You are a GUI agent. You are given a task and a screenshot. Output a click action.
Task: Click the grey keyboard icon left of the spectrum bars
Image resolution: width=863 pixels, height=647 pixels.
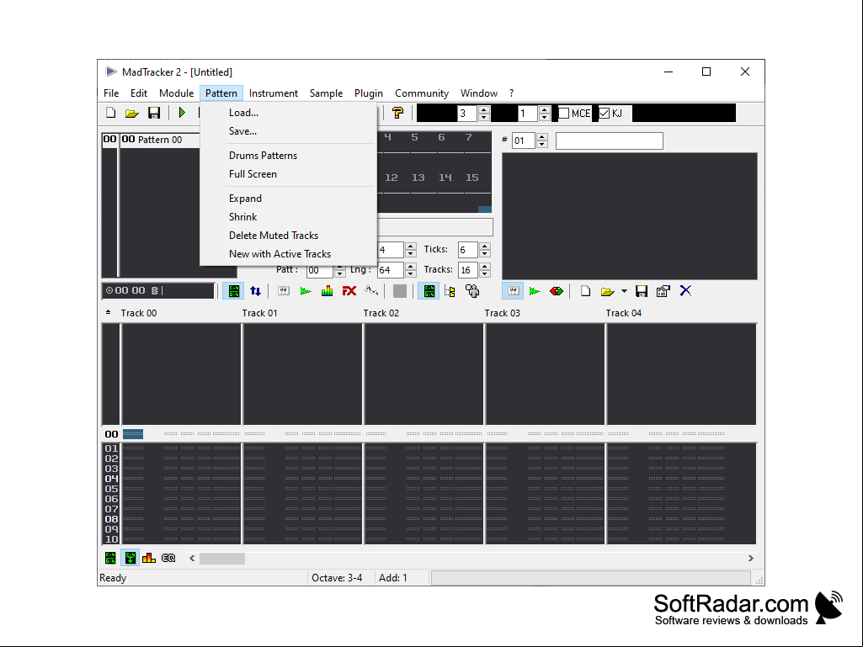(284, 291)
